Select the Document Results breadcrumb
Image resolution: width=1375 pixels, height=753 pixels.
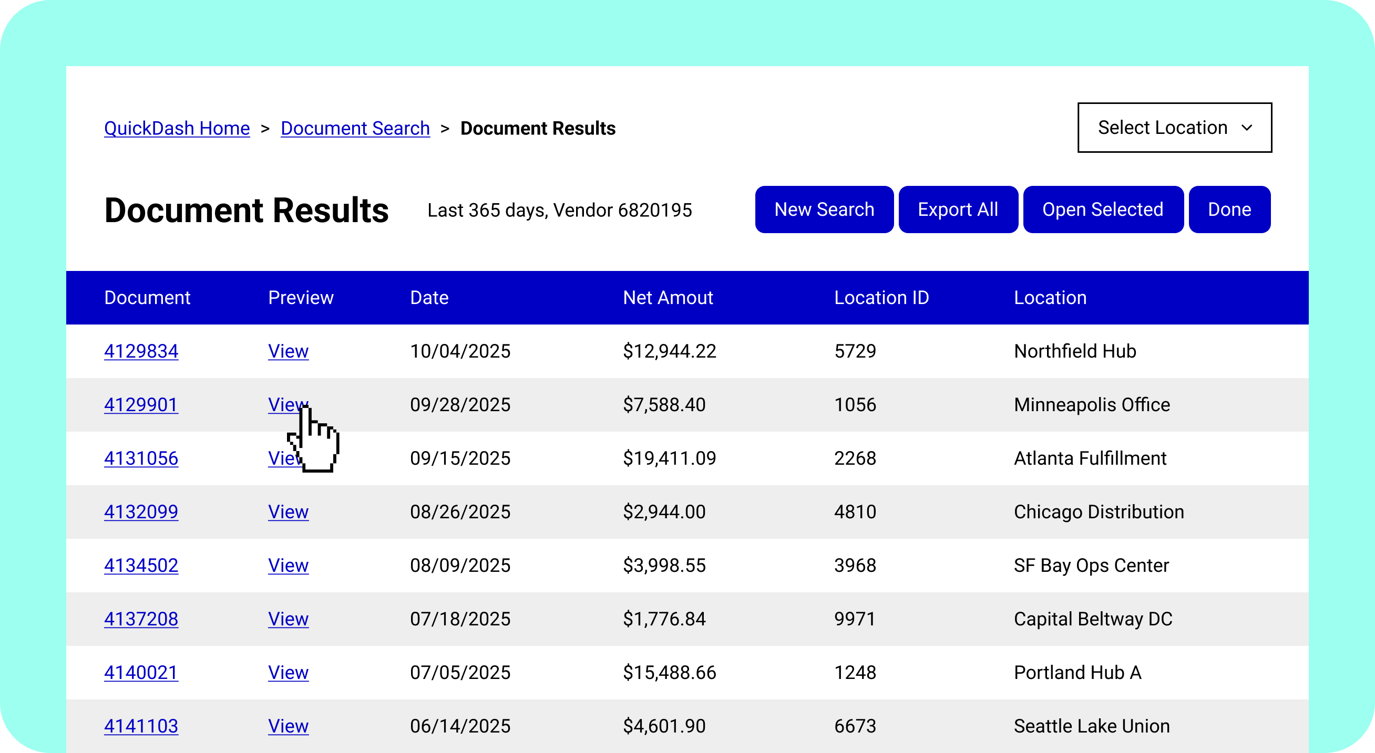point(537,128)
